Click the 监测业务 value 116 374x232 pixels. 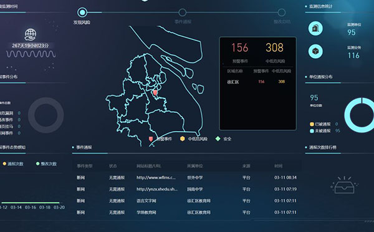353,56
